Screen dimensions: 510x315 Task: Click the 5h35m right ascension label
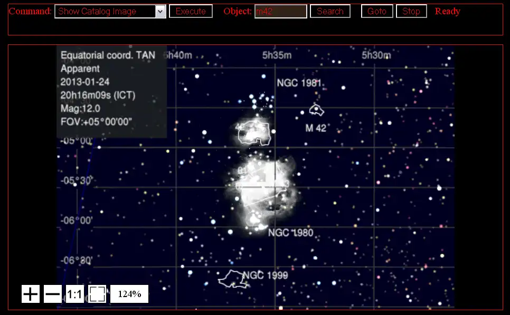click(277, 55)
